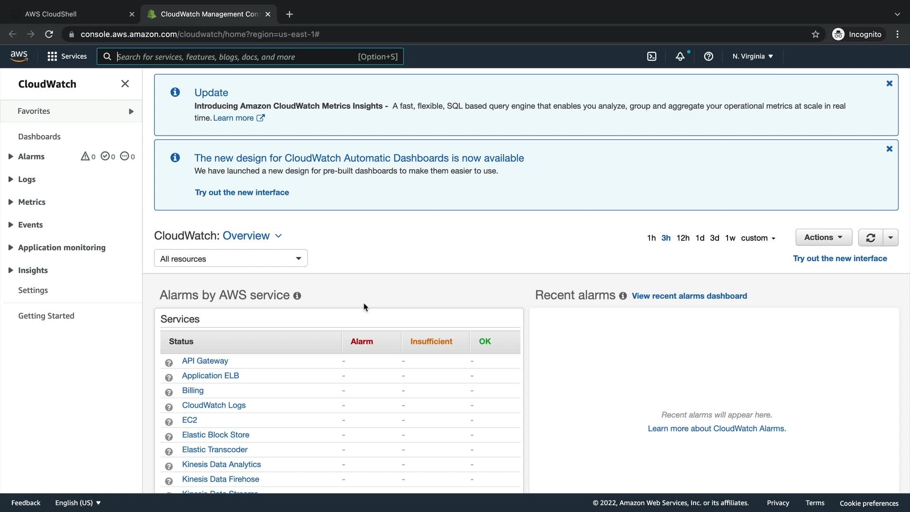Click the refresh dashboard icon button
Screen dimensions: 910x512
871,238
